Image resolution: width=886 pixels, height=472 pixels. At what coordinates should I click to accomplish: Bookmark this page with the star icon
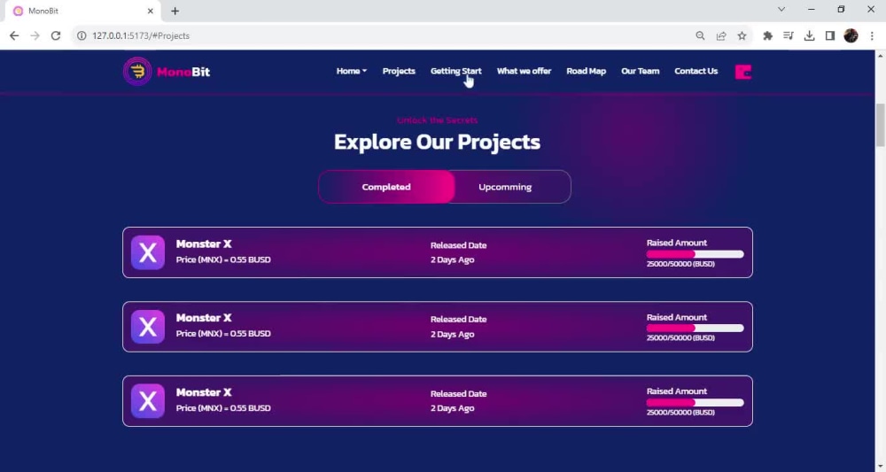click(x=742, y=35)
